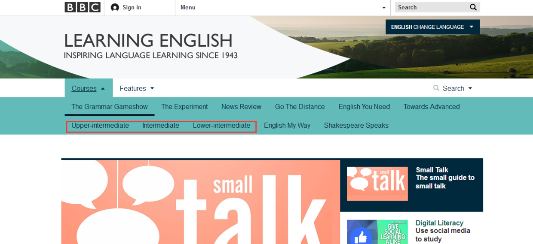Viewport: 533px width, 244px height.
Task: Open the Digital Literacy thumbnail image
Action: (377, 232)
